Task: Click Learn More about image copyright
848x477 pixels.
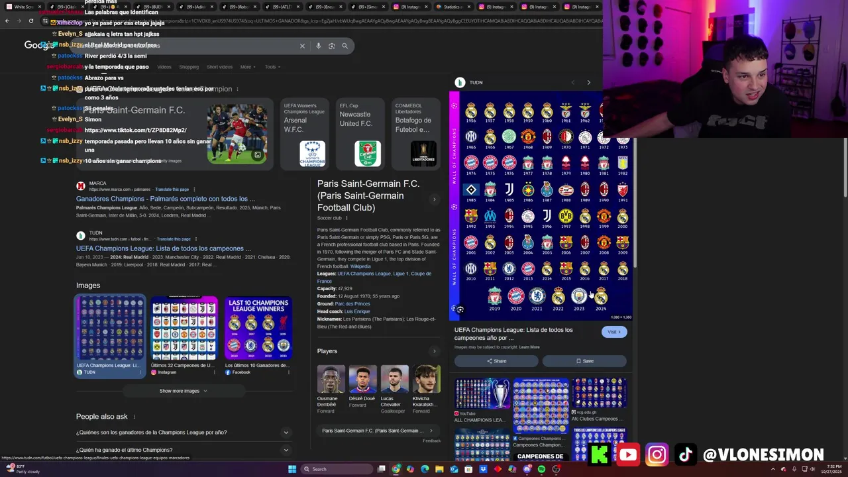Action: coord(529,347)
